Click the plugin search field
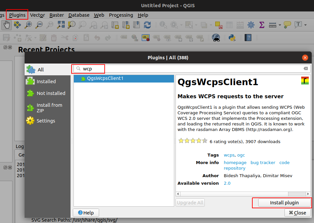 [x=192, y=69]
